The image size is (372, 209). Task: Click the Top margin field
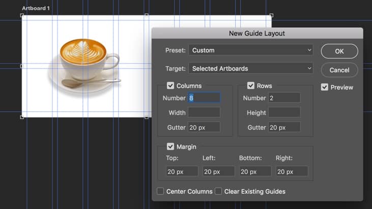tap(182, 171)
